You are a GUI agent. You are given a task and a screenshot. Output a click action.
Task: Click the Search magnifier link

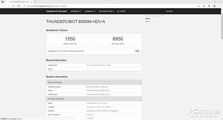coord(121,11)
